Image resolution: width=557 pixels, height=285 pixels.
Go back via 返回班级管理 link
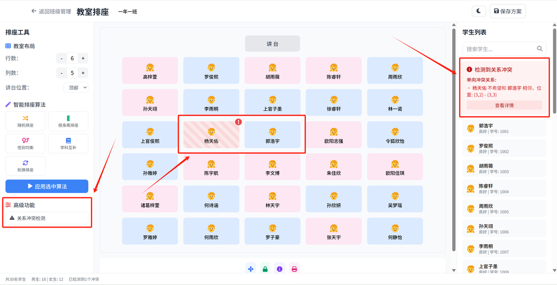click(x=51, y=11)
